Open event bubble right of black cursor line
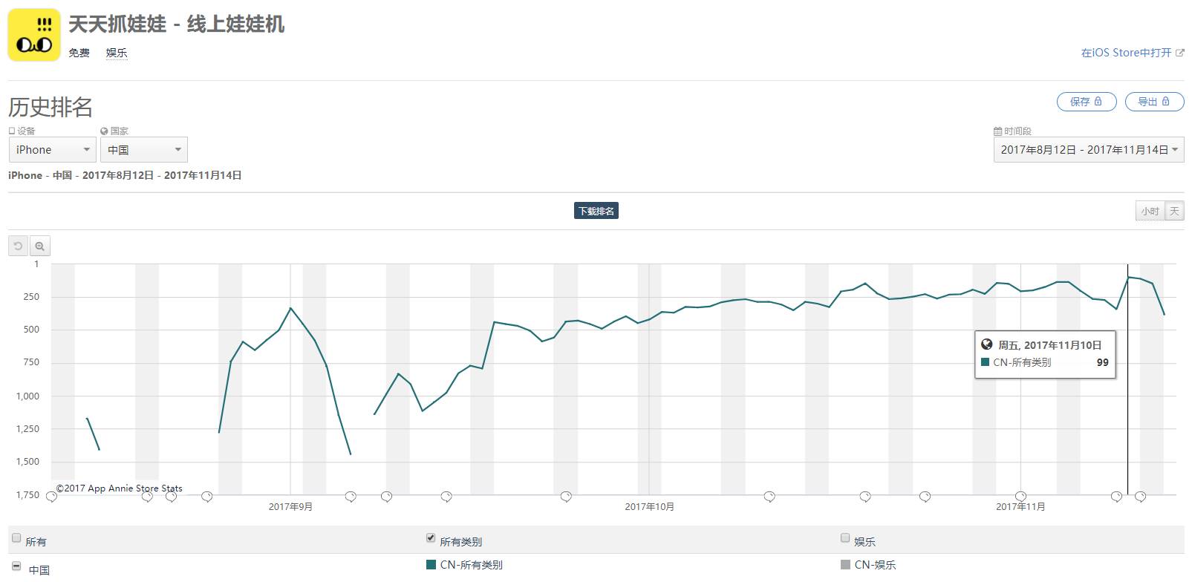Screen dimensions: 1192x582 coord(1140,496)
